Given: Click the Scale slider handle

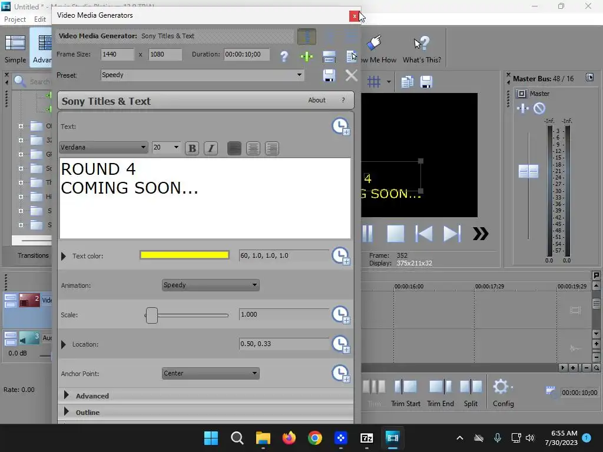Looking at the screenshot, I should [x=151, y=315].
